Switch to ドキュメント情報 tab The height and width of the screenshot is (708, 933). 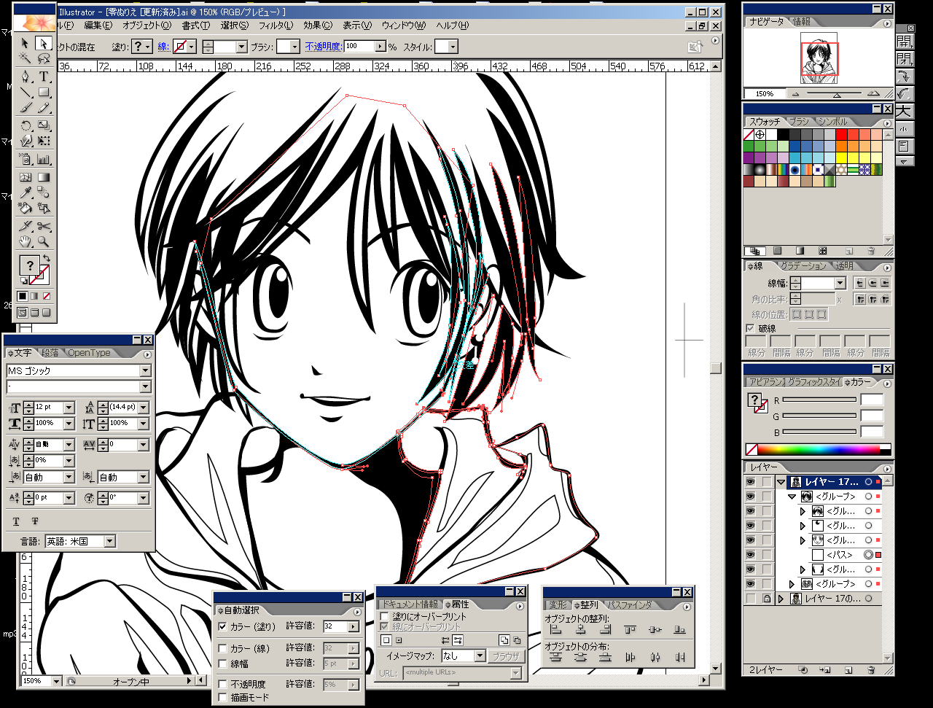pyautogui.click(x=410, y=604)
